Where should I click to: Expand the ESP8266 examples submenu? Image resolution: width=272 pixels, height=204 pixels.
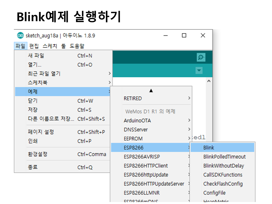pyautogui.click(x=150, y=148)
